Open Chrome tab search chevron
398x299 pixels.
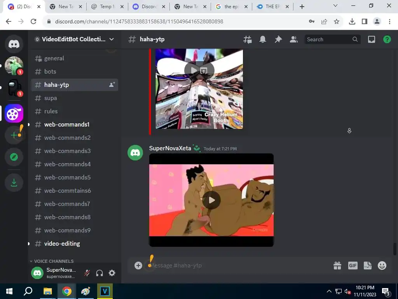[x=335, y=5]
